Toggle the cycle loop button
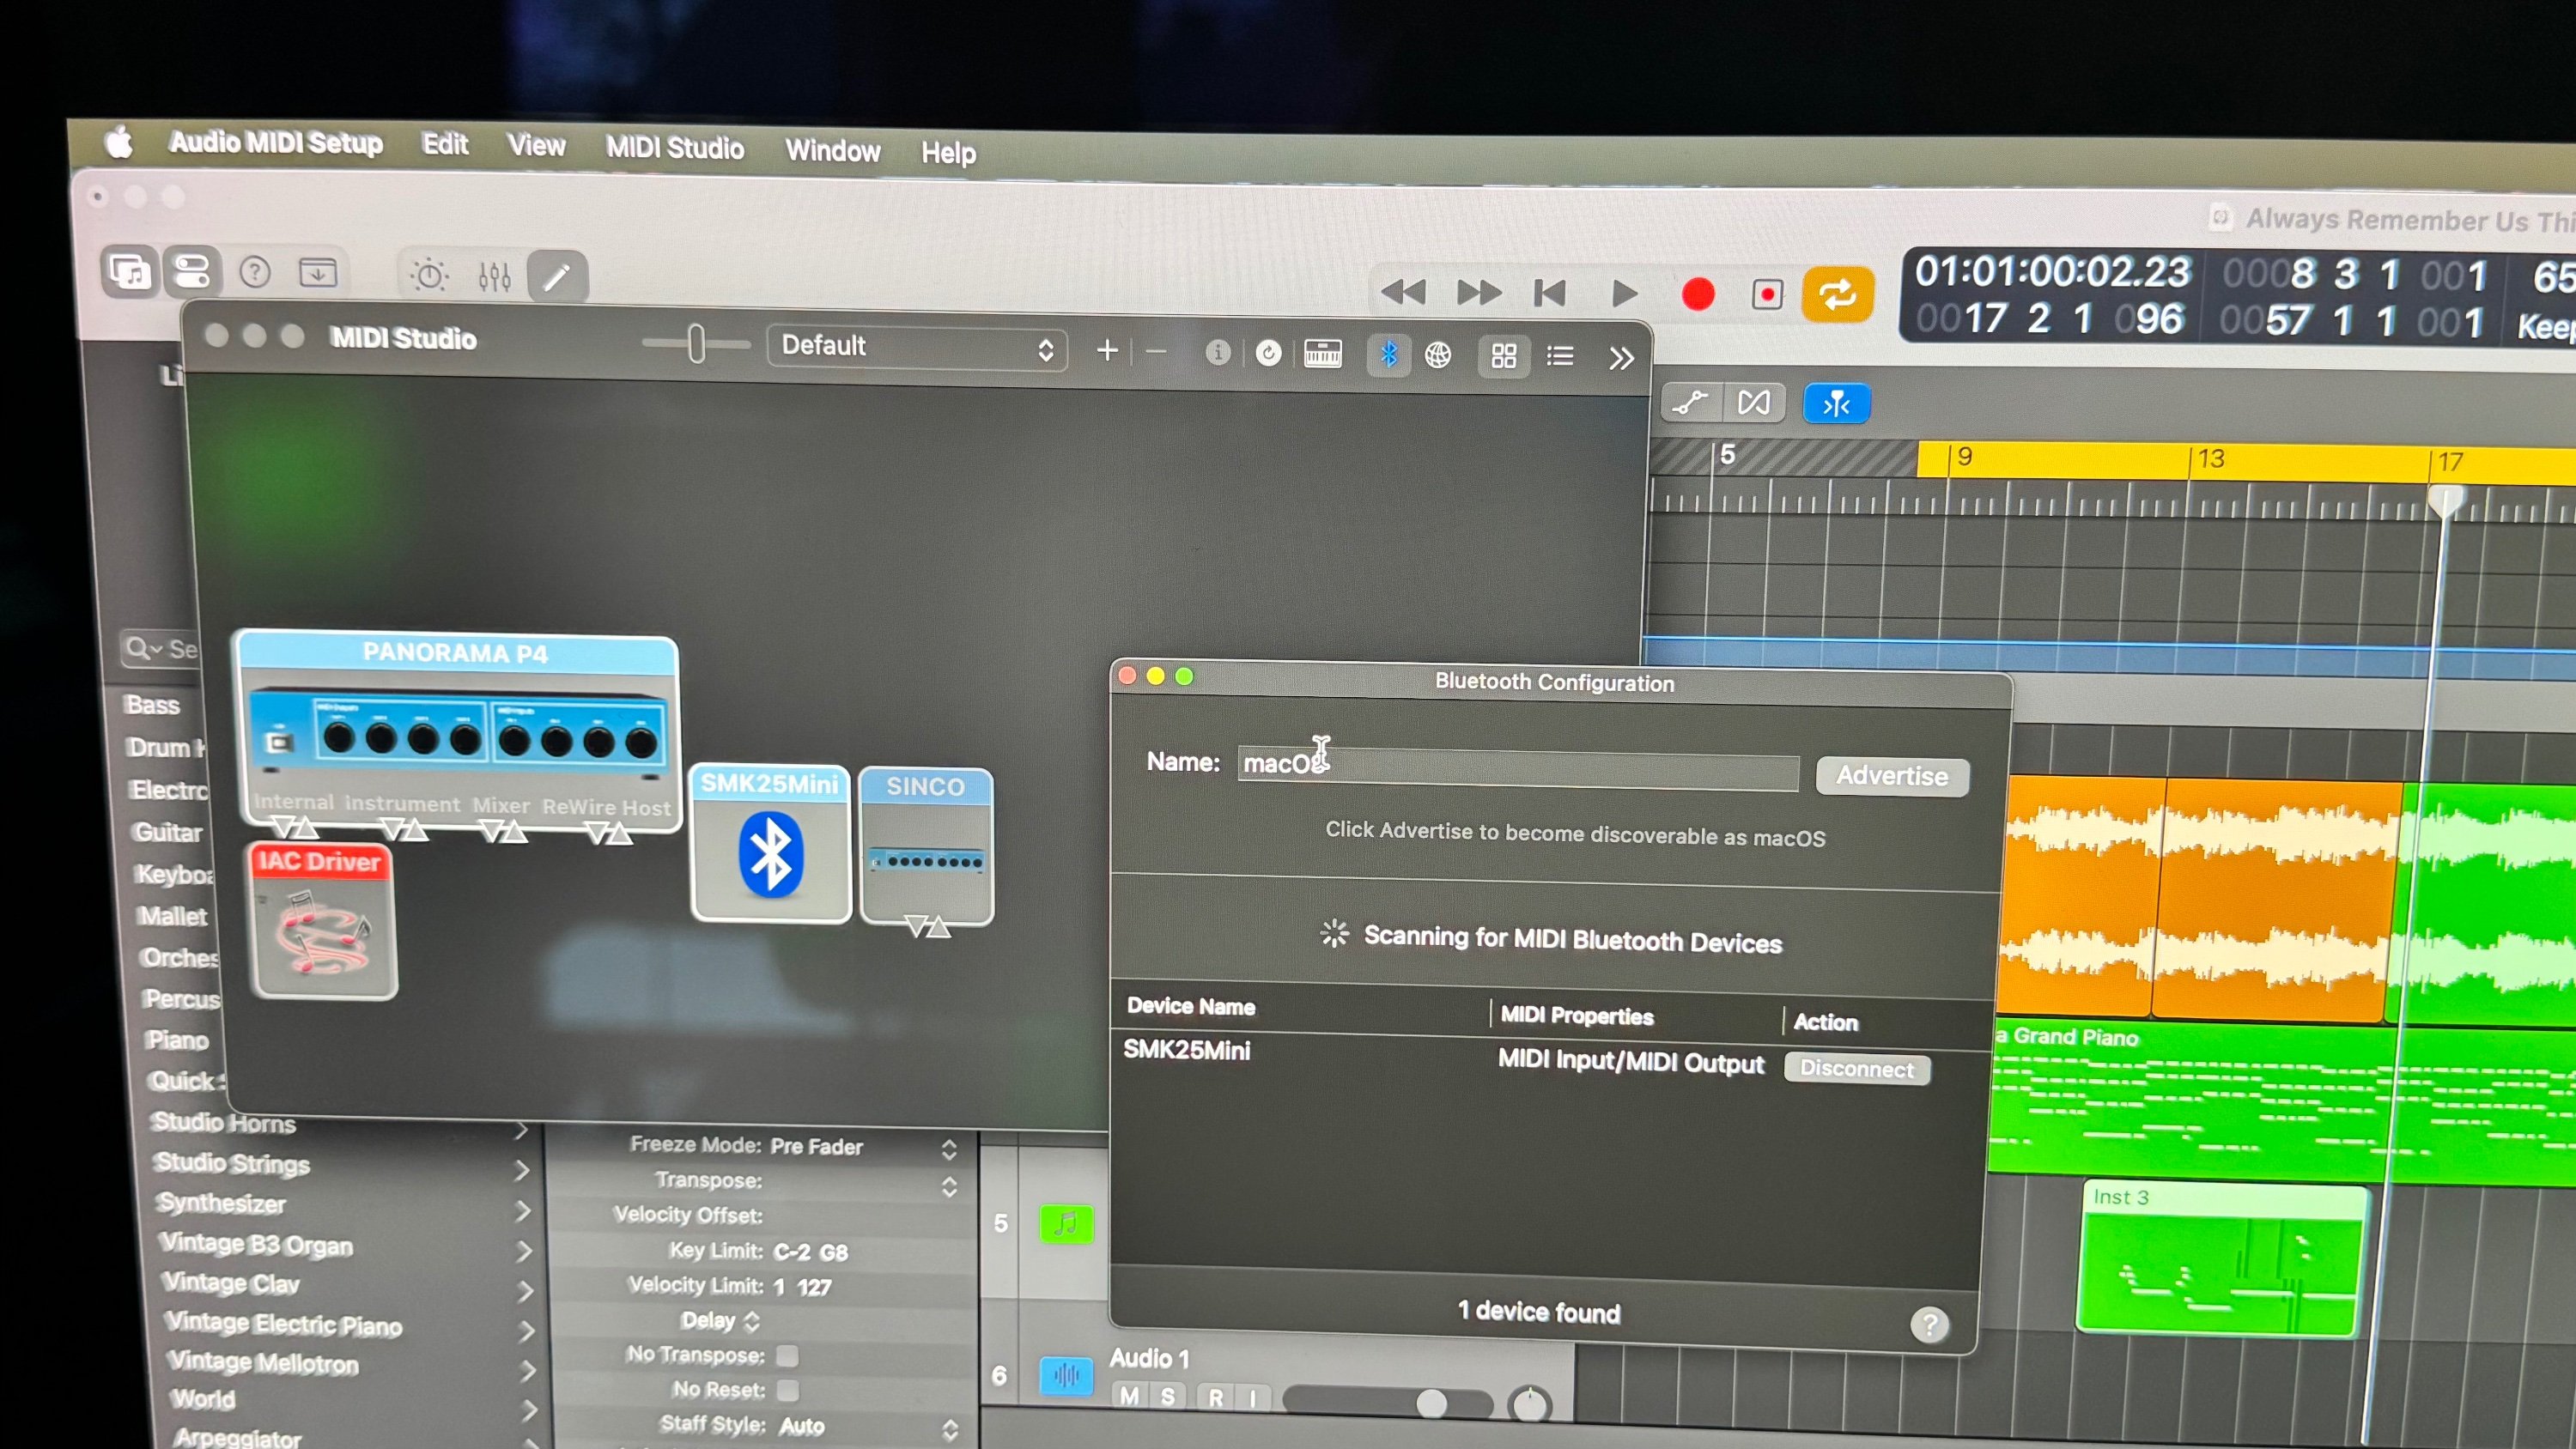 (x=1837, y=295)
